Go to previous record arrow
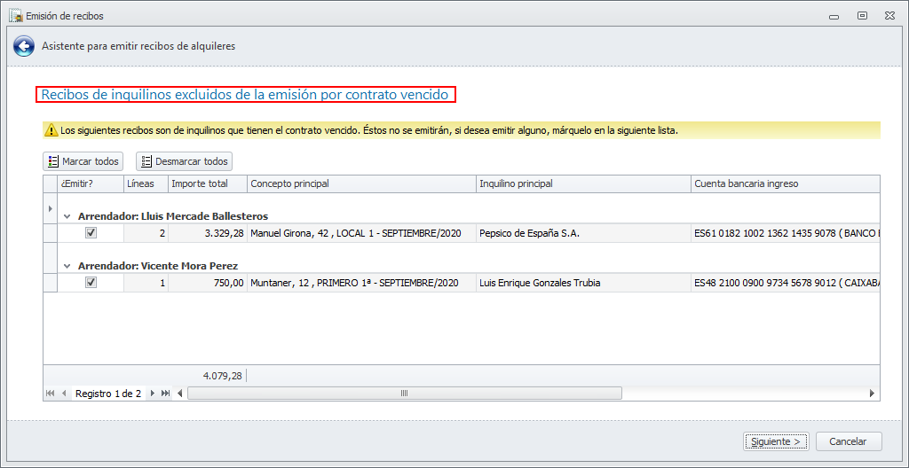This screenshot has height=468, width=909. (x=64, y=393)
